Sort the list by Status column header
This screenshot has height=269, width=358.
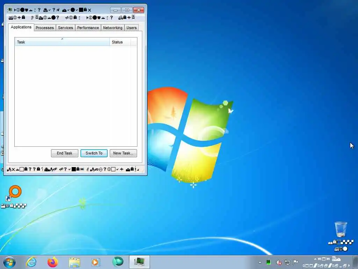point(120,42)
